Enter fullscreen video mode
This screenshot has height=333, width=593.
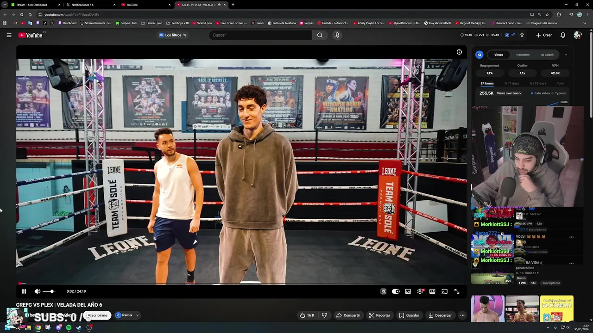point(457,291)
